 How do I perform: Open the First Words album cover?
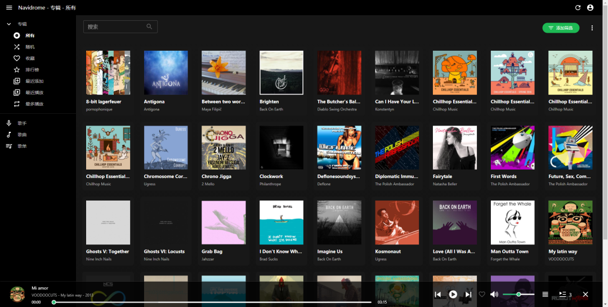pyautogui.click(x=513, y=148)
